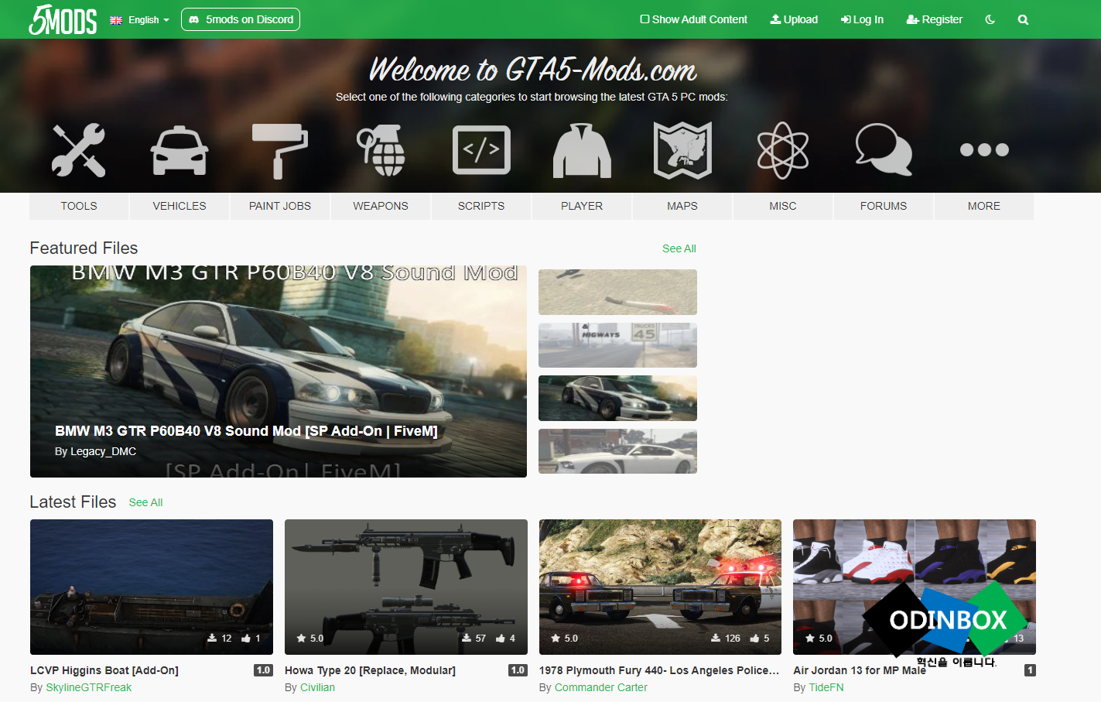
Task: Click the Maps folded map icon
Action: [682, 150]
